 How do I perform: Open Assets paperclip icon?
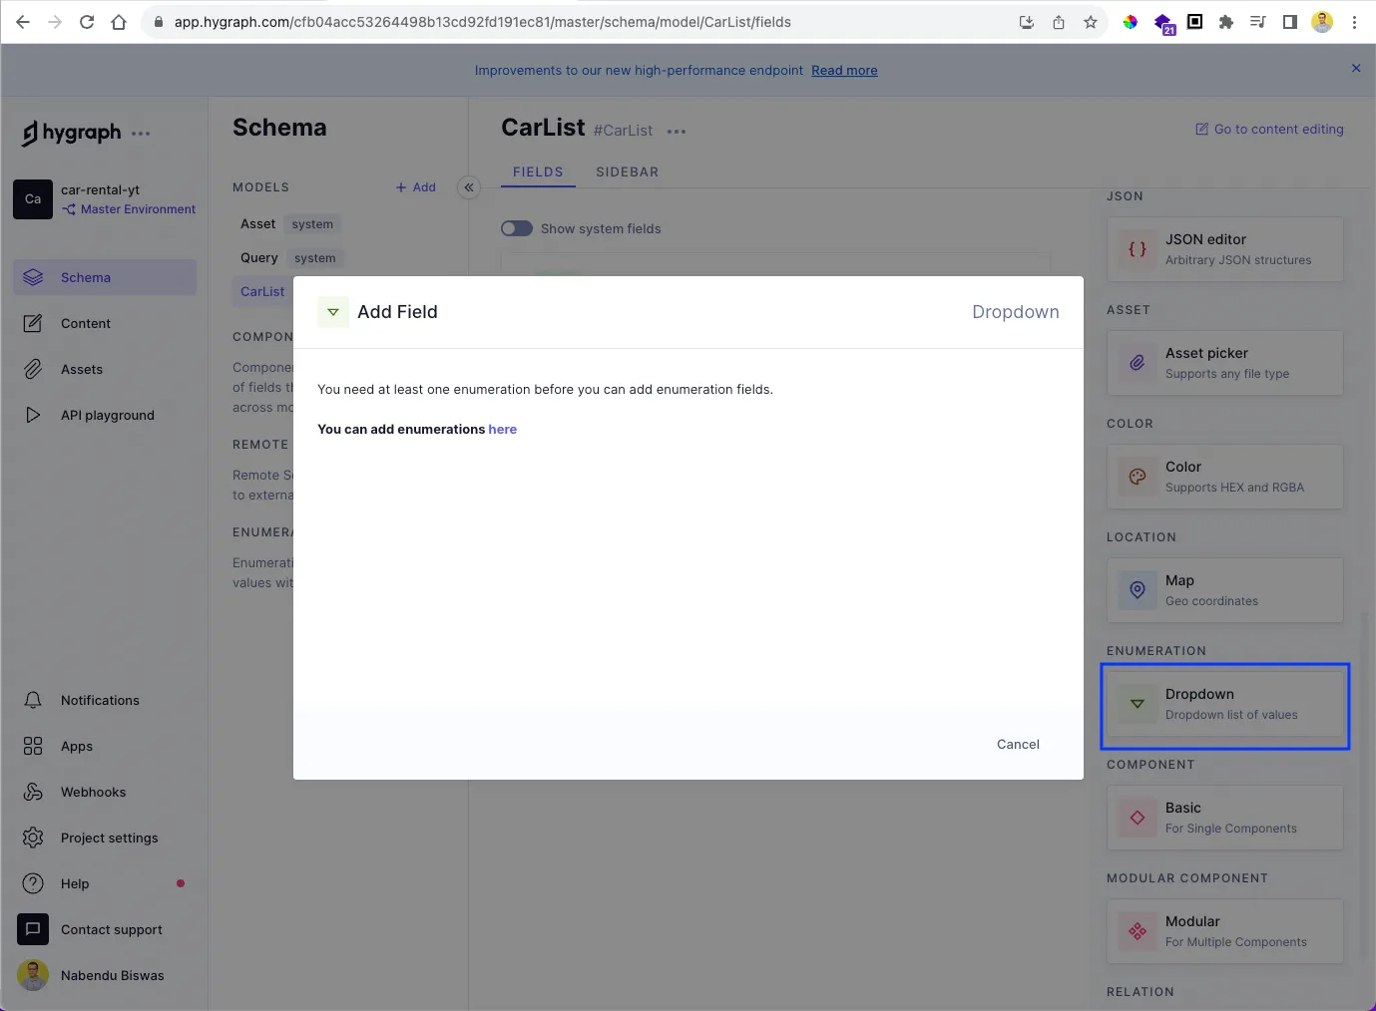(x=33, y=369)
